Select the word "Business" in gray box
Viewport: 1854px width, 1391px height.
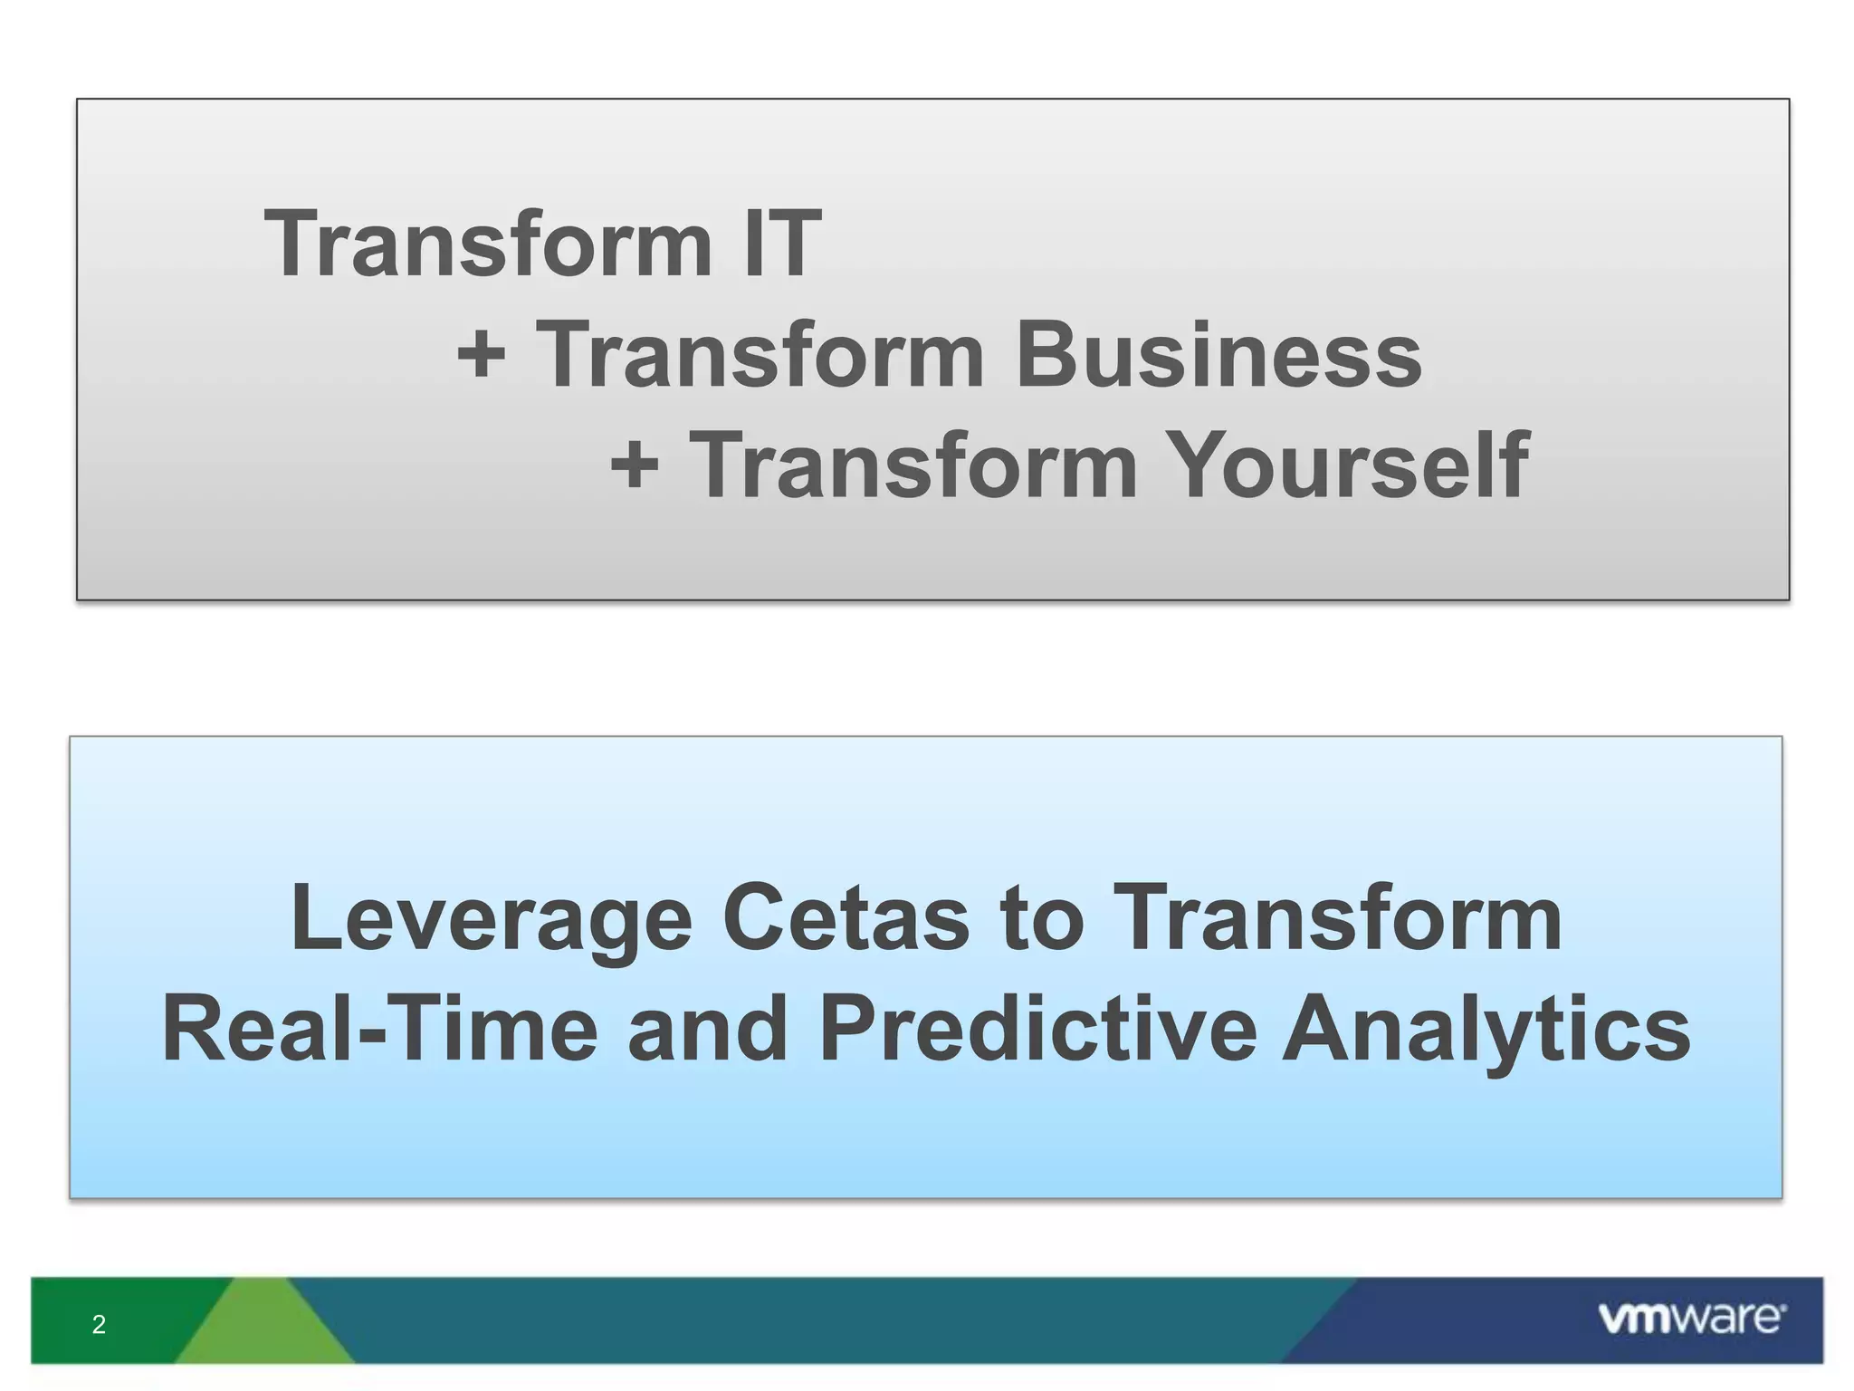(1218, 354)
